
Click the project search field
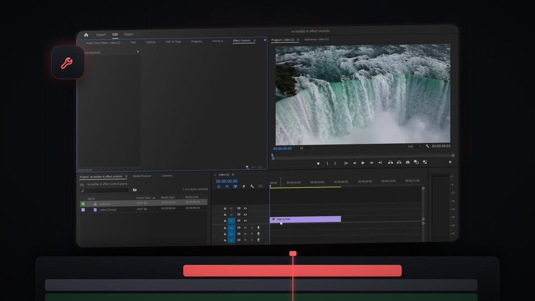click(x=104, y=191)
